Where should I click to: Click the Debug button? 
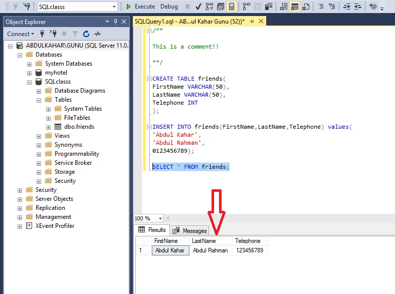pyautogui.click(x=169, y=7)
